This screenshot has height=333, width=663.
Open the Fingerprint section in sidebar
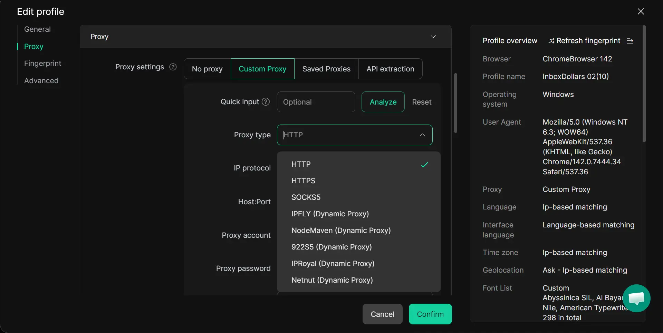(42, 63)
